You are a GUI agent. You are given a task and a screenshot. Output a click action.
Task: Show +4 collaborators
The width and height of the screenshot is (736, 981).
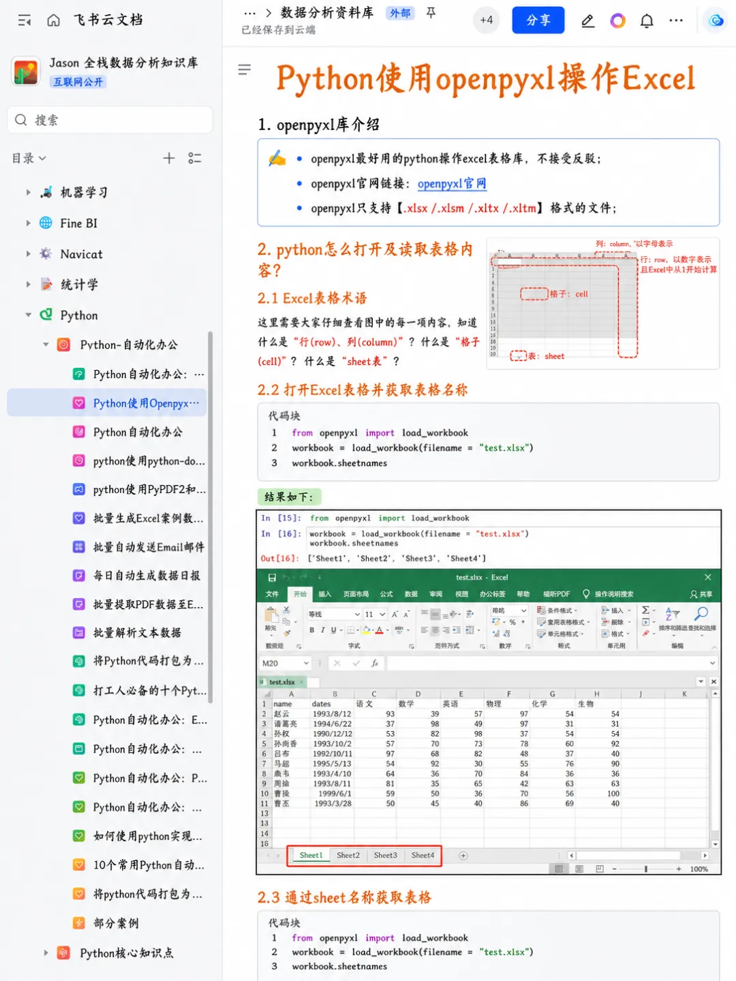click(x=486, y=20)
